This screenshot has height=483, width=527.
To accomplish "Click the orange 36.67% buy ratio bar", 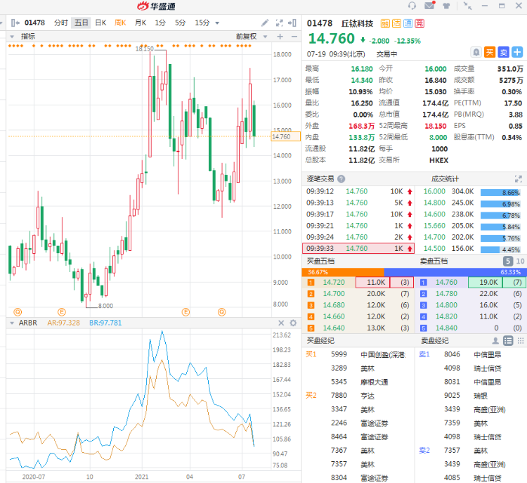I will [x=343, y=272].
